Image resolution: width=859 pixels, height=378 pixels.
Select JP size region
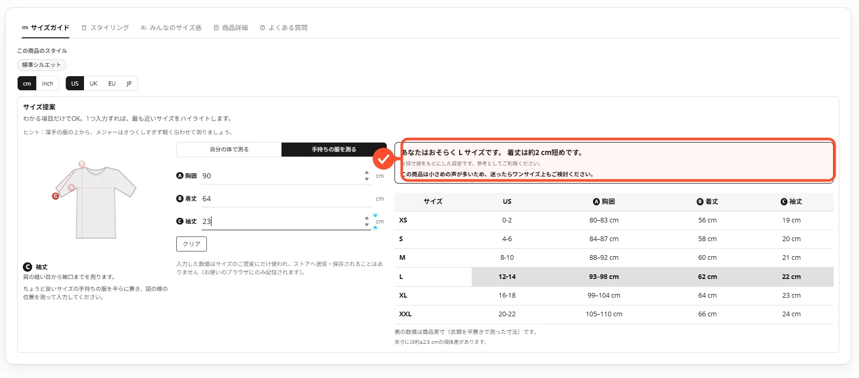(129, 83)
